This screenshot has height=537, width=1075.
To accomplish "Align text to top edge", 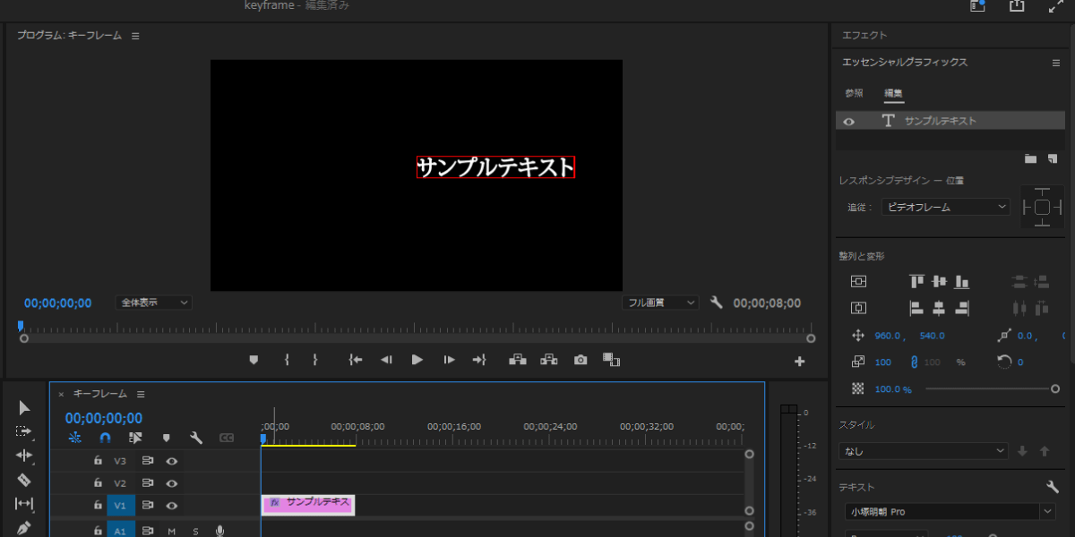I will 916,281.
